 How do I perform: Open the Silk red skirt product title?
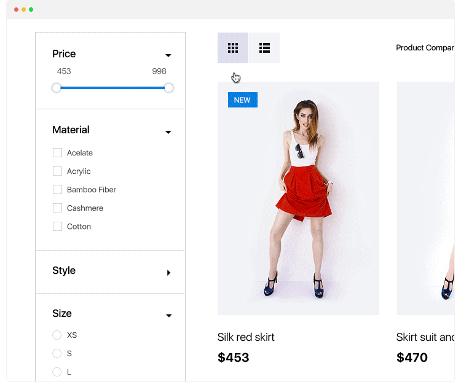[x=246, y=337]
